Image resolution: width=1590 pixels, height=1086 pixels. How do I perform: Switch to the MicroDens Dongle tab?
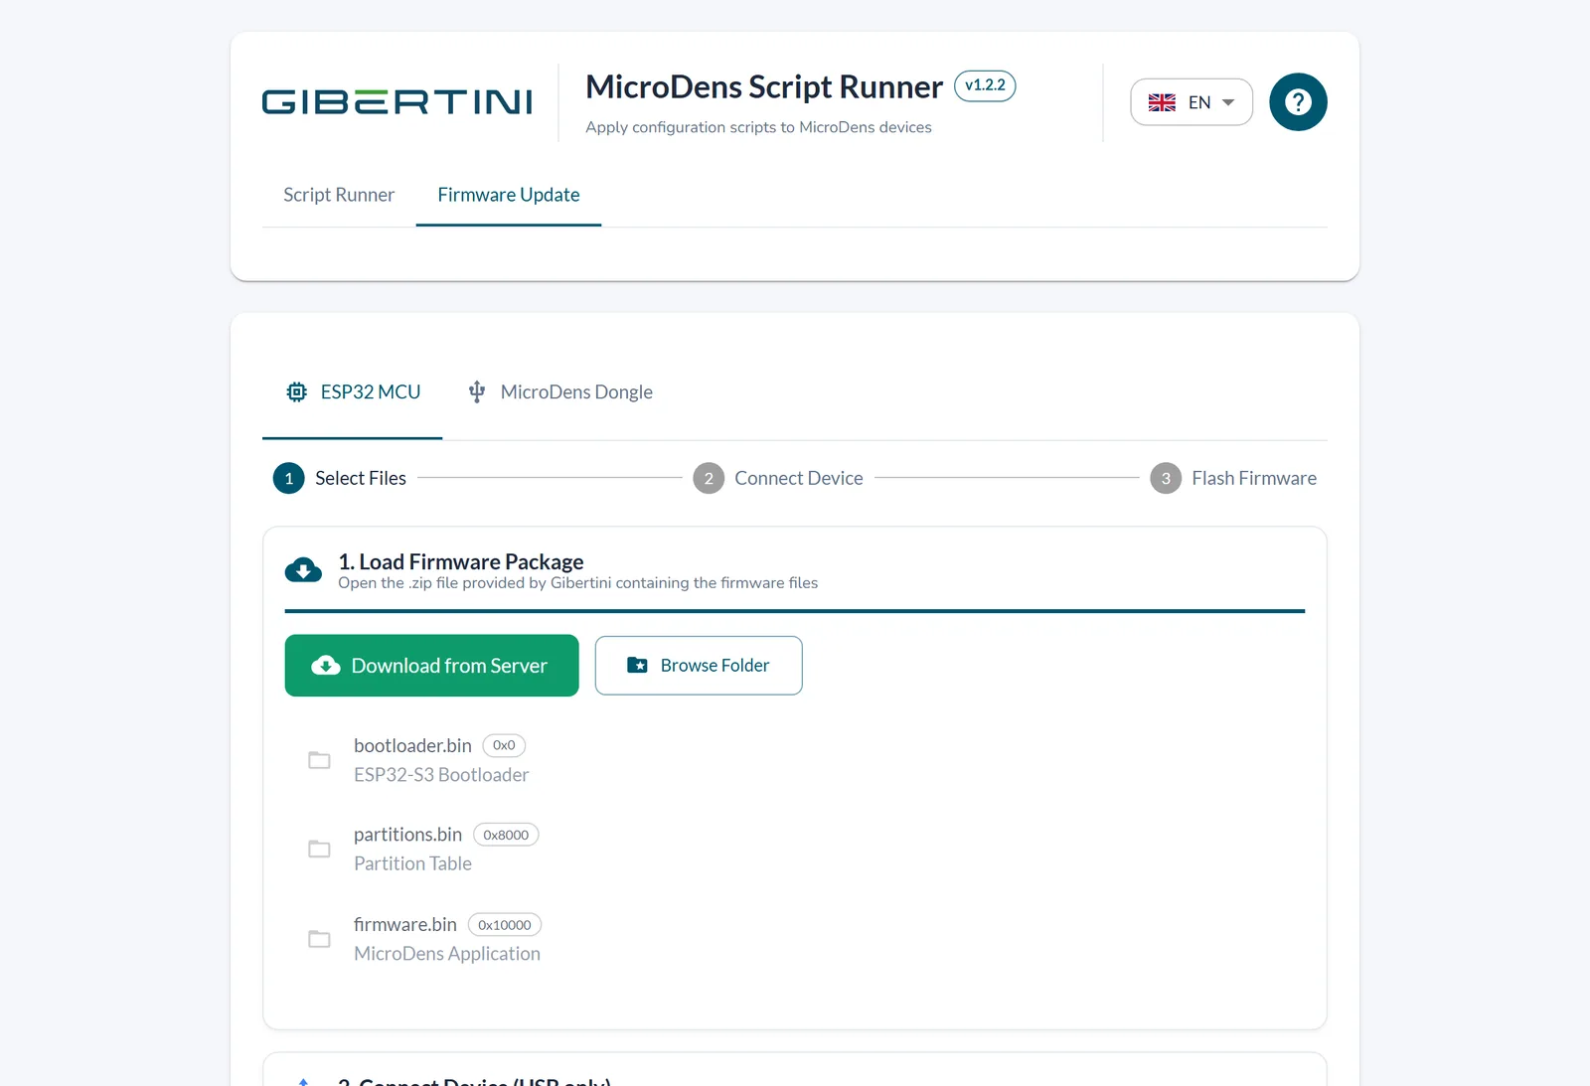pos(560,392)
